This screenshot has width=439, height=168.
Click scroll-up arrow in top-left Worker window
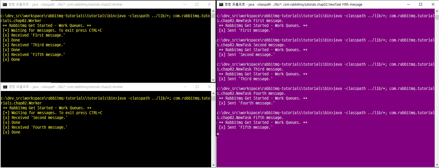click(x=213, y=11)
